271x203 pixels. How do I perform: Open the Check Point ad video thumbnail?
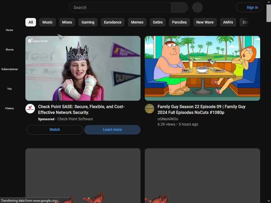[x=83, y=68]
